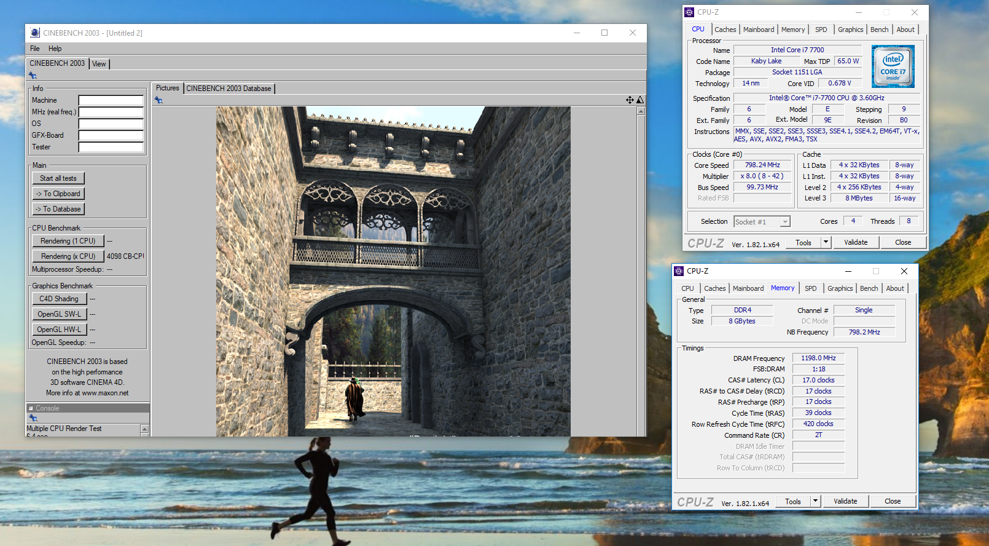Click the Close button in upper CPU-Z window
Screen dimensions: 989x546
[x=903, y=242]
